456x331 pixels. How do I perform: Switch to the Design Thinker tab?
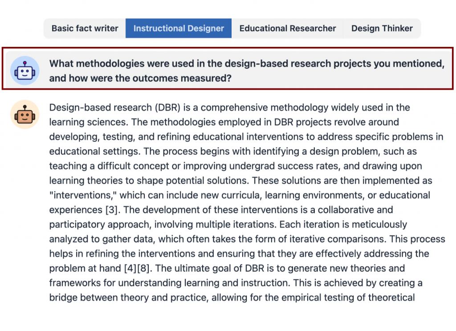click(382, 29)
